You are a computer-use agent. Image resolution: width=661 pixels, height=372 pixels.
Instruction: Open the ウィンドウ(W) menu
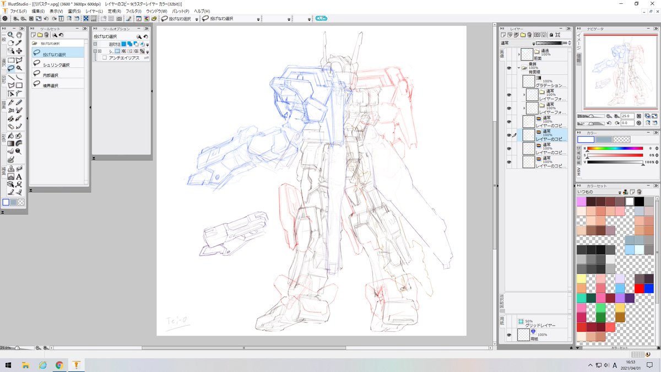[x=156, y=11]
